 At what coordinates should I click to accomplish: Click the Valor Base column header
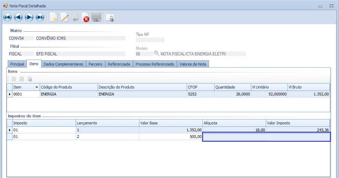(170, 123)
